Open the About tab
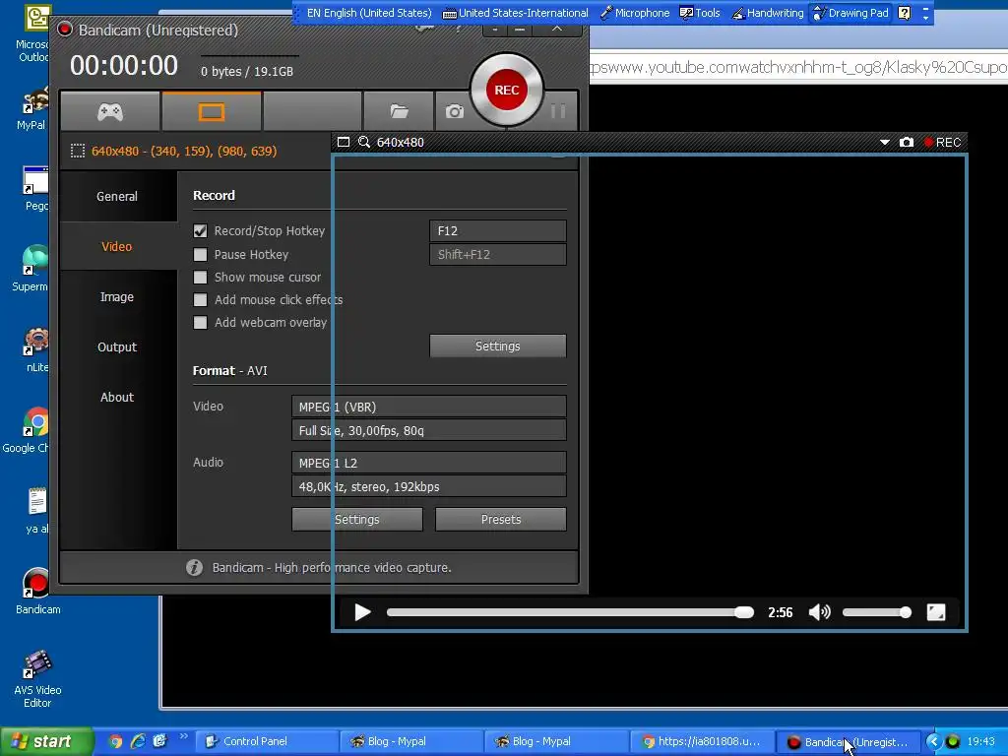1008x756 pixels. point(117,397)
